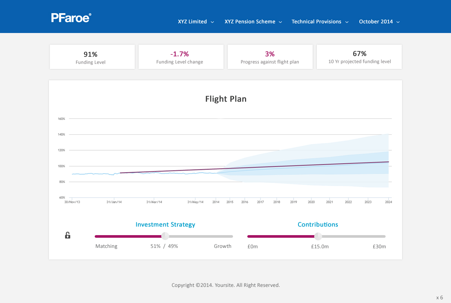
Task: Open the 10 Yr projected funding level card
Action: pos(359,57)
